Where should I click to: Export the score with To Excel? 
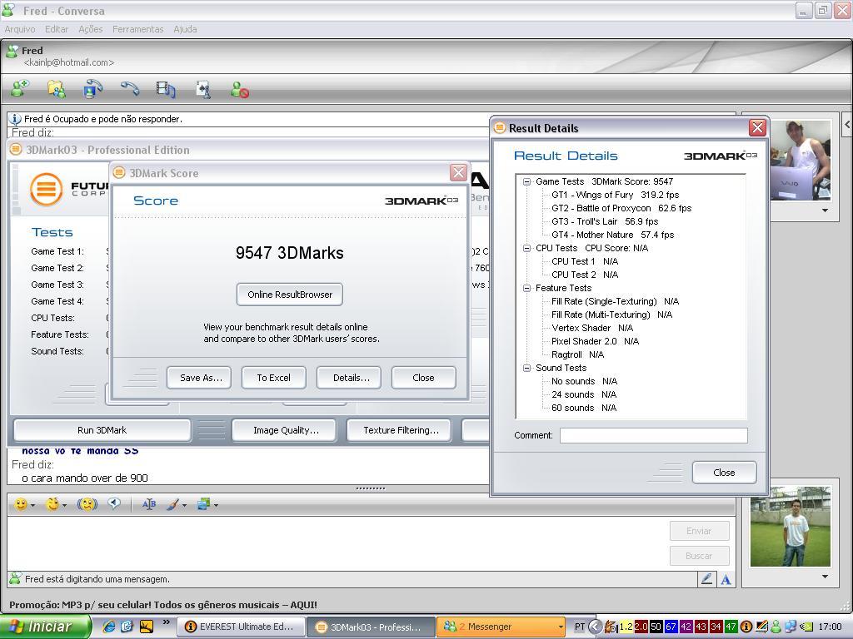click(x=273, y=378)
